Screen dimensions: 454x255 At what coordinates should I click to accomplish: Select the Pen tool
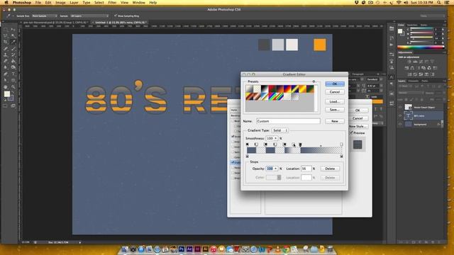click(6, 74)
